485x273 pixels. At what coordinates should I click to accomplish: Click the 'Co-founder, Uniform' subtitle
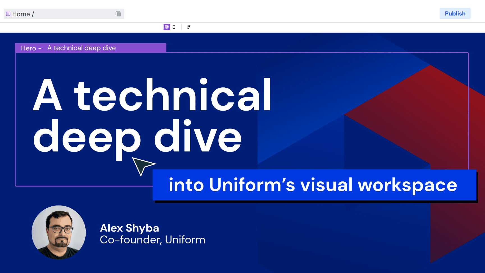point(152,240)
